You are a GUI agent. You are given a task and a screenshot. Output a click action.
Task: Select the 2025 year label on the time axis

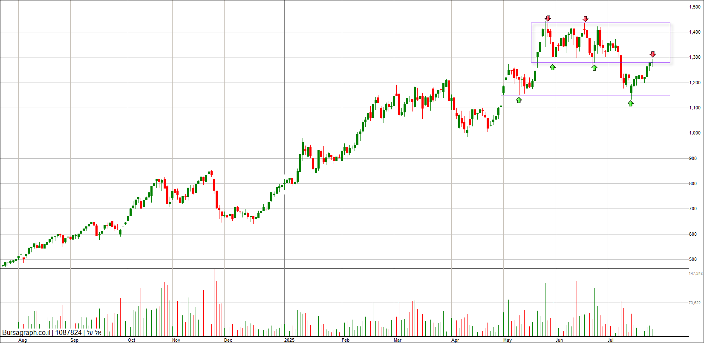(x=289, y=340)
